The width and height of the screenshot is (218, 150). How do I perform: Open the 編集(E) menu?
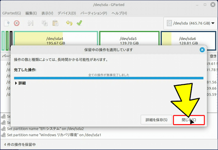(31, 13)
